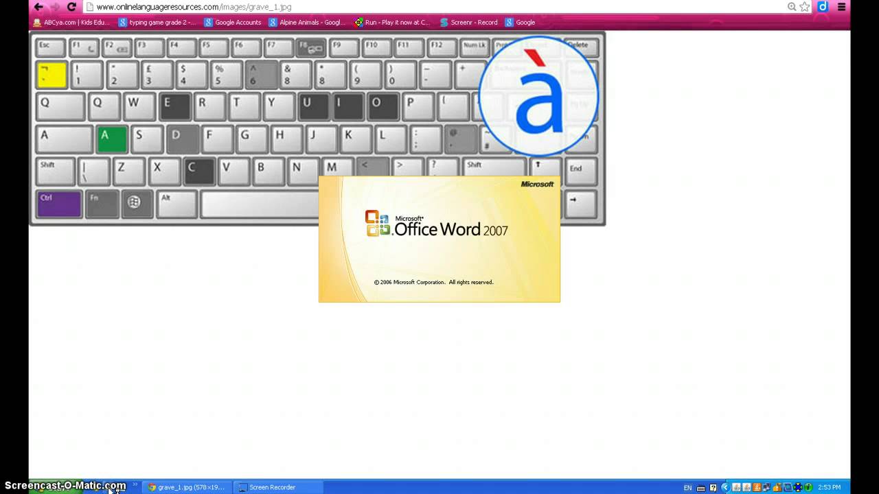The image size is (879, 494).
Task: Click the keyboard icon in language bar
Action: (701, 488)
